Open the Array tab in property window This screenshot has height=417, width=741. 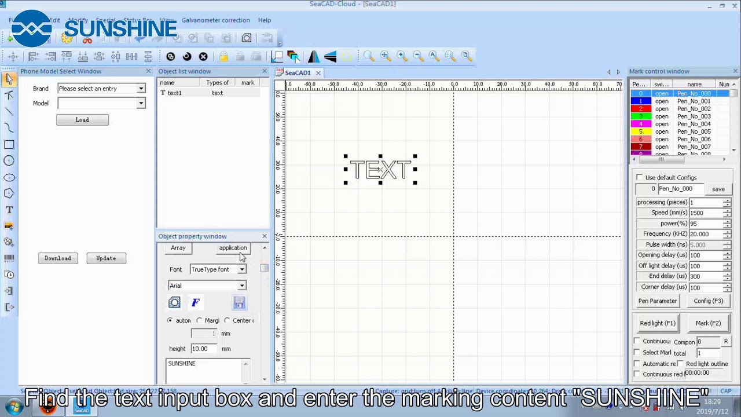pos(178,248)
